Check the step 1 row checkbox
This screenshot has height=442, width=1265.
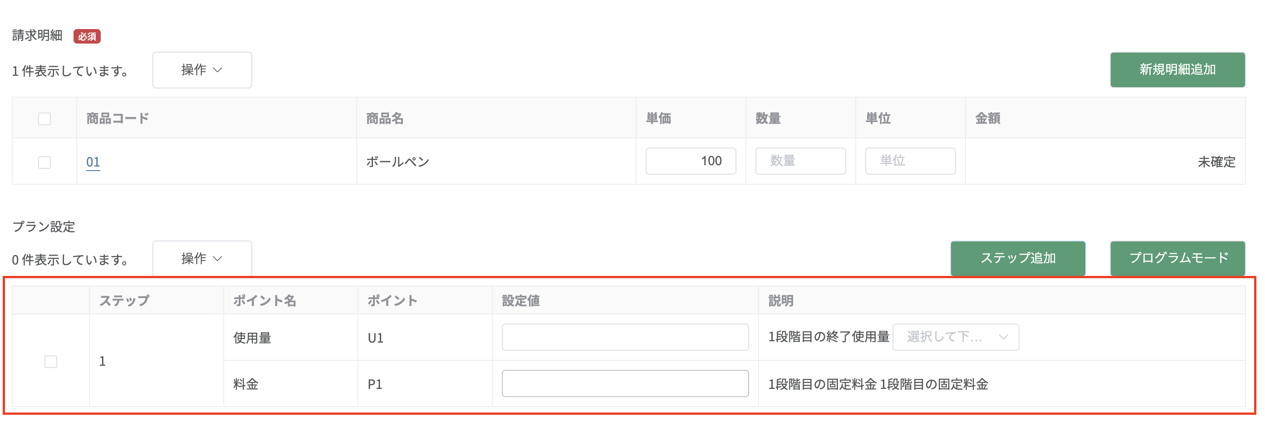50,362
